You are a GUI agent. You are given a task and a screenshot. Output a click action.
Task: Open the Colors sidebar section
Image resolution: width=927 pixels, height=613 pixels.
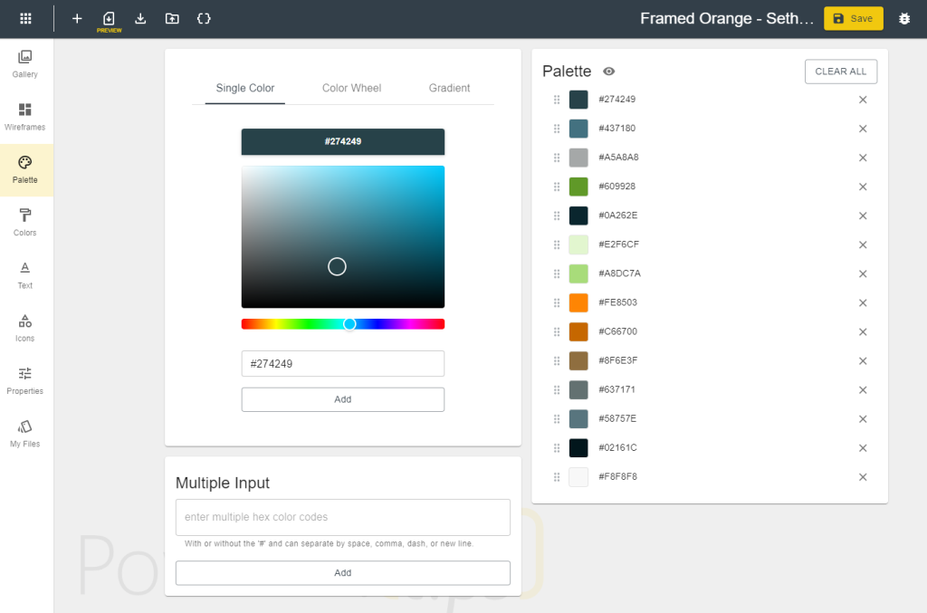(x=24, y=223)
